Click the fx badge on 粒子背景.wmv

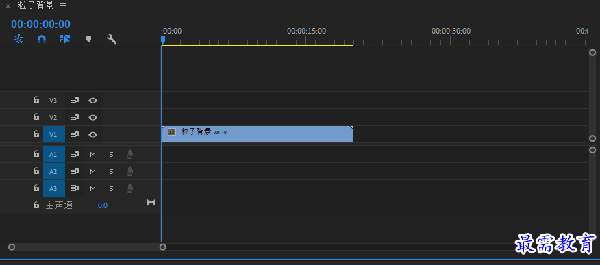[x=172, y=132]
